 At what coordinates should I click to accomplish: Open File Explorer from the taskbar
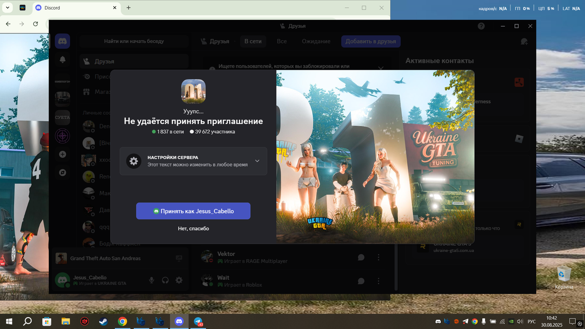pyautogui.click(x=65, y=321)
